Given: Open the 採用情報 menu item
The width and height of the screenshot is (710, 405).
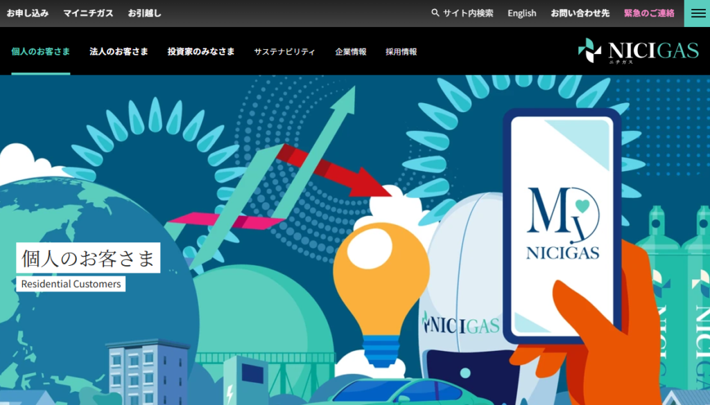Looking at the screenshot, I should pyautogui.click(x=401, y=51).
